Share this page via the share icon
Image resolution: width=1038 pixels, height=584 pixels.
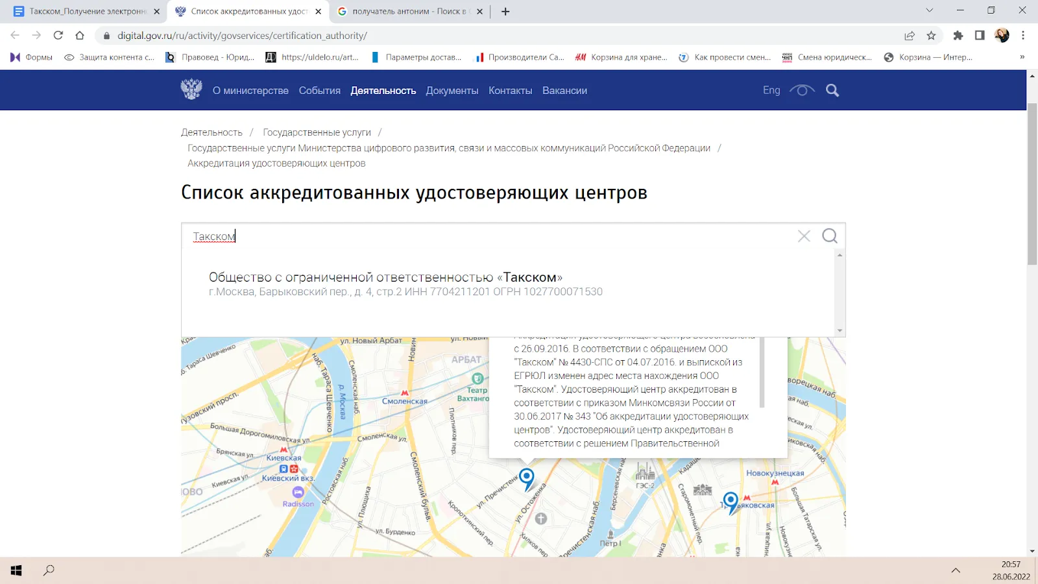pyautogui.click(x=910, y=36)
